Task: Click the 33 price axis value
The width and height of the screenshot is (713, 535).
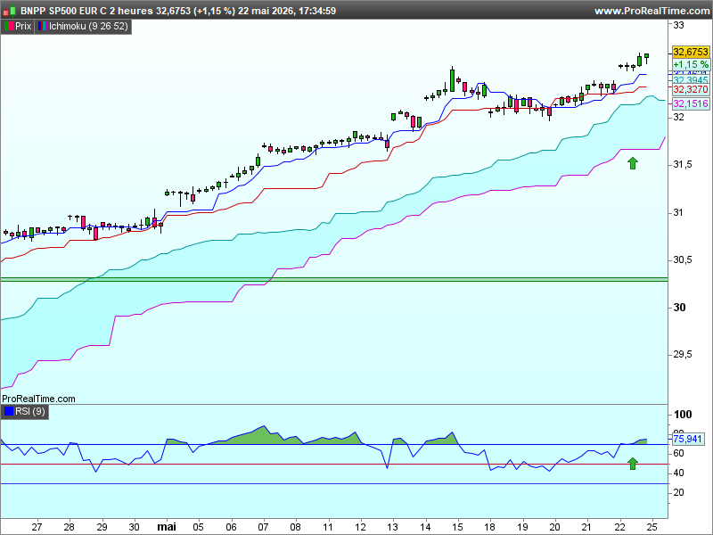Action: coord(678,25)
